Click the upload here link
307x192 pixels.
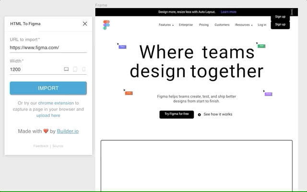(48, 115)
